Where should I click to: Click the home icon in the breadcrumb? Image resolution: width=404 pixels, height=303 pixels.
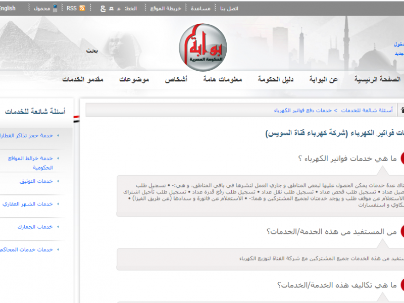pyautogui.click(x=402, y=110)
